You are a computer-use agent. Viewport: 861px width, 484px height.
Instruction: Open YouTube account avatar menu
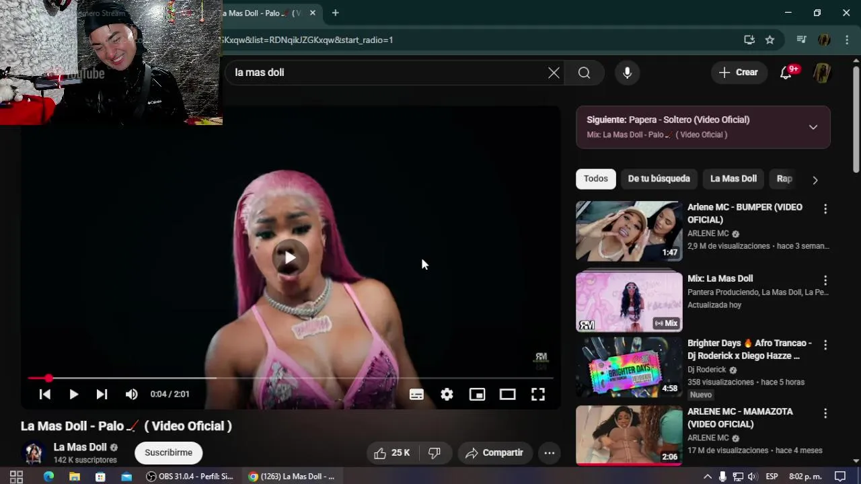pos(822,73)
